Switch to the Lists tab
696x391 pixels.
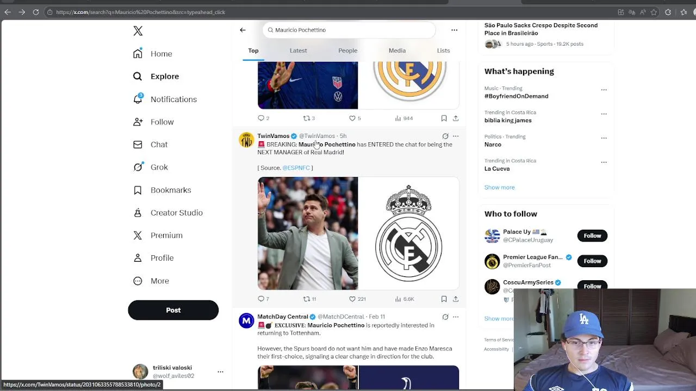pos(443,51)
